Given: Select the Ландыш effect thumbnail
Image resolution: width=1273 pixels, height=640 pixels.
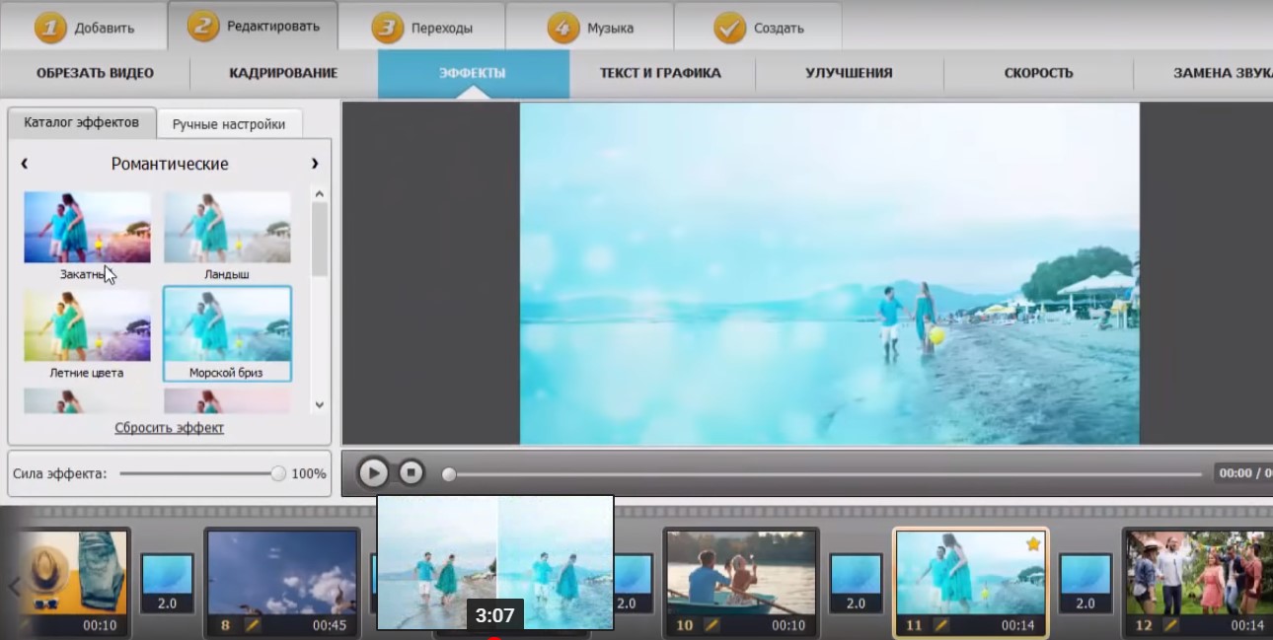Looking at the screenshot, I should [227, 228].
